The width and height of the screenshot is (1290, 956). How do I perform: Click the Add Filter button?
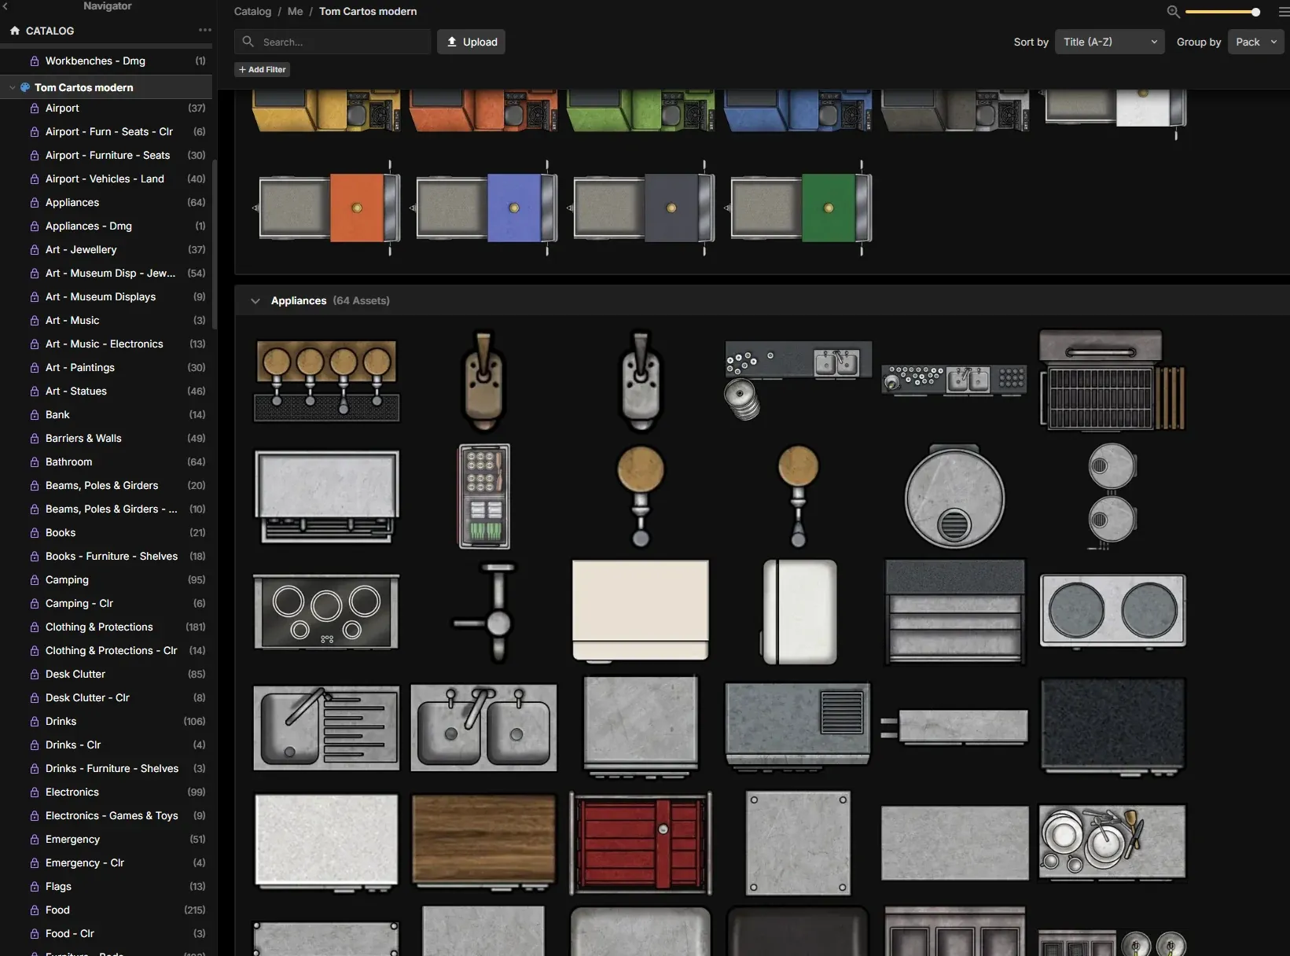click(x=263, y=70)
